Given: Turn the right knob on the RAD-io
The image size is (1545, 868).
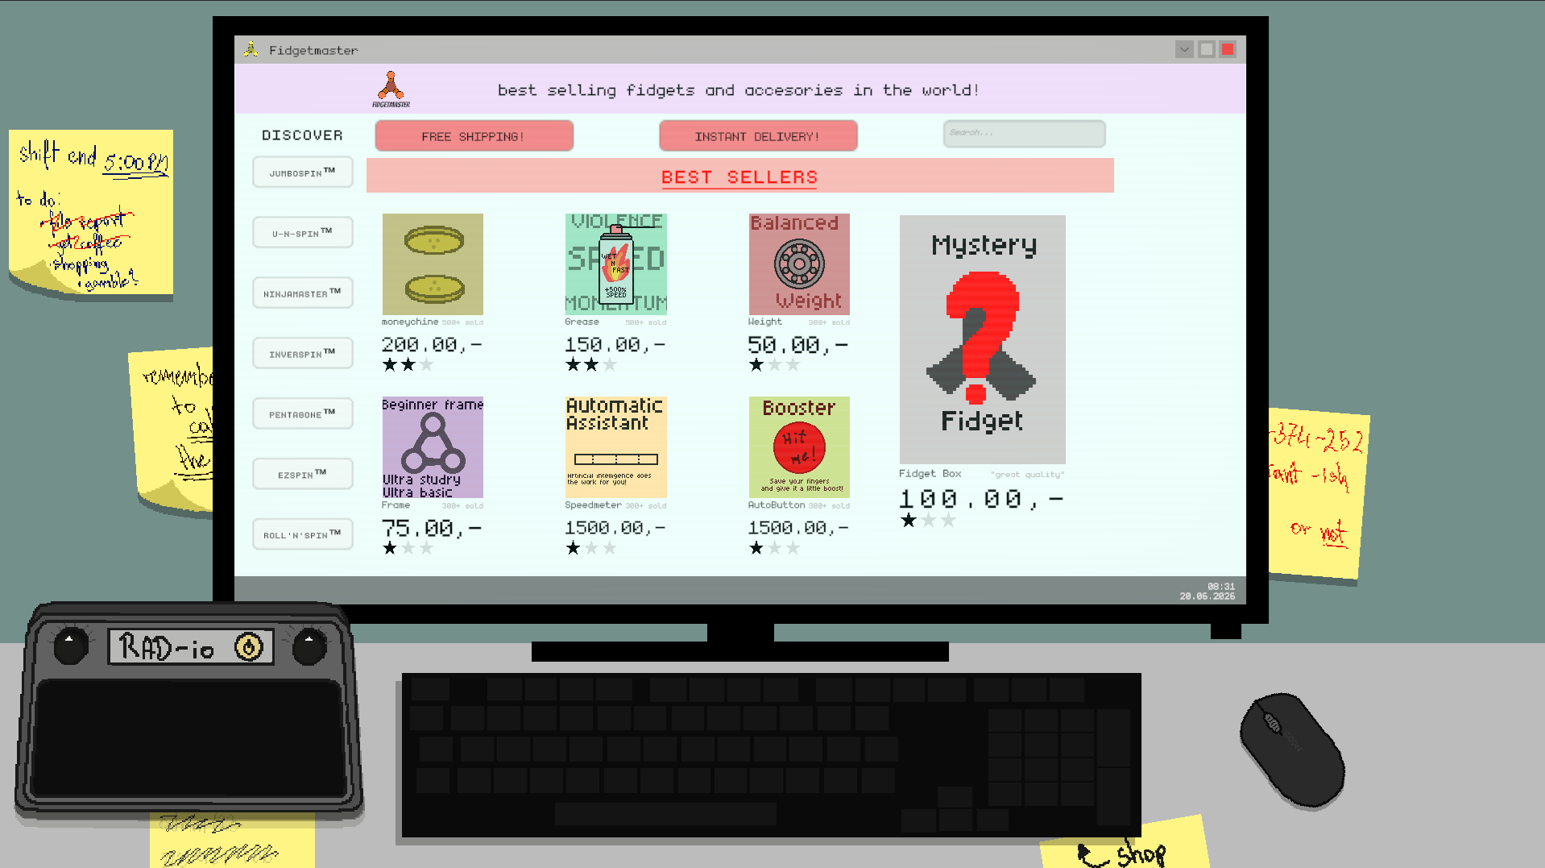Looking at the screenshot, I should click(x=309, y=646).
